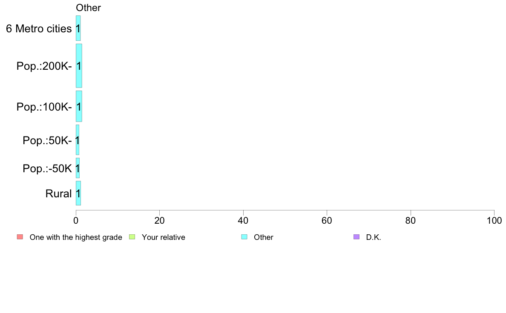
Task: Click the 'One with the highest grade' legend text
Action: (76, 237)
